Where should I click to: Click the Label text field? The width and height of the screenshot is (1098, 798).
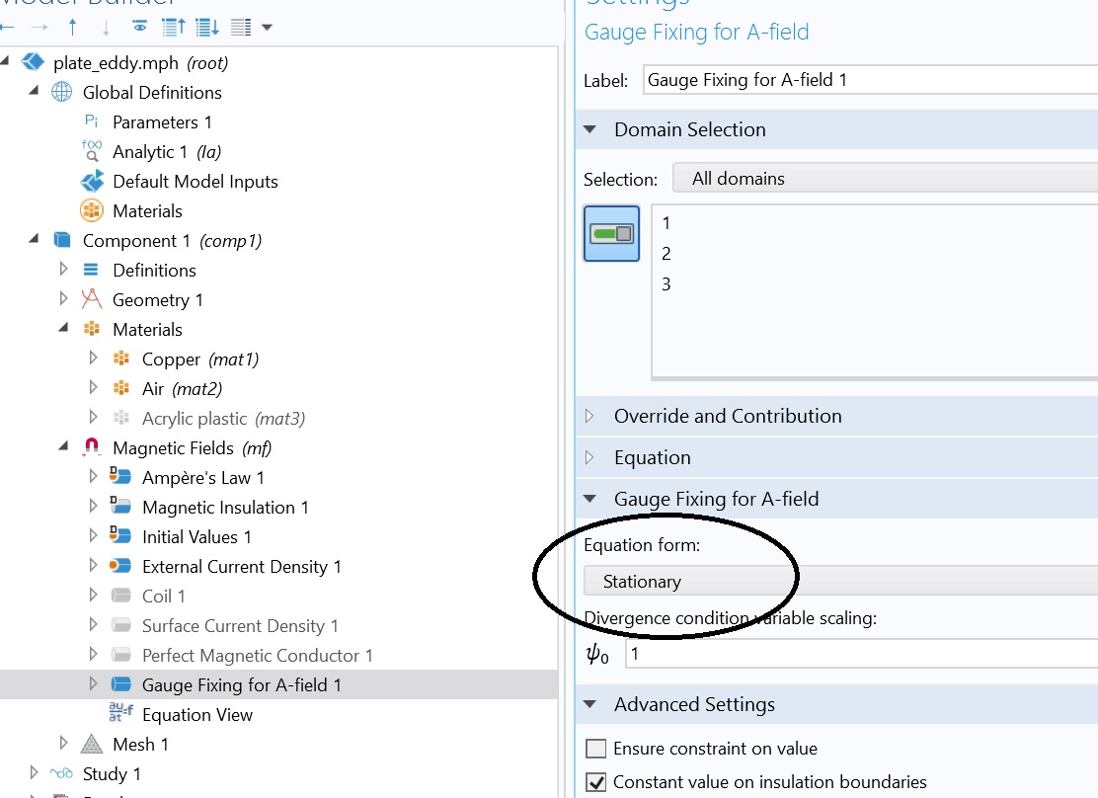coord(869,80)
